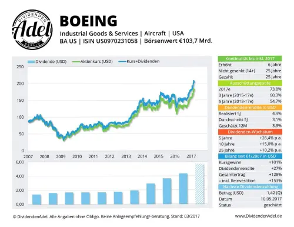This screenshot has height=227, width=294.
Task: Open the www.DividendenAdel.de link
Action: tap(258, 216)
